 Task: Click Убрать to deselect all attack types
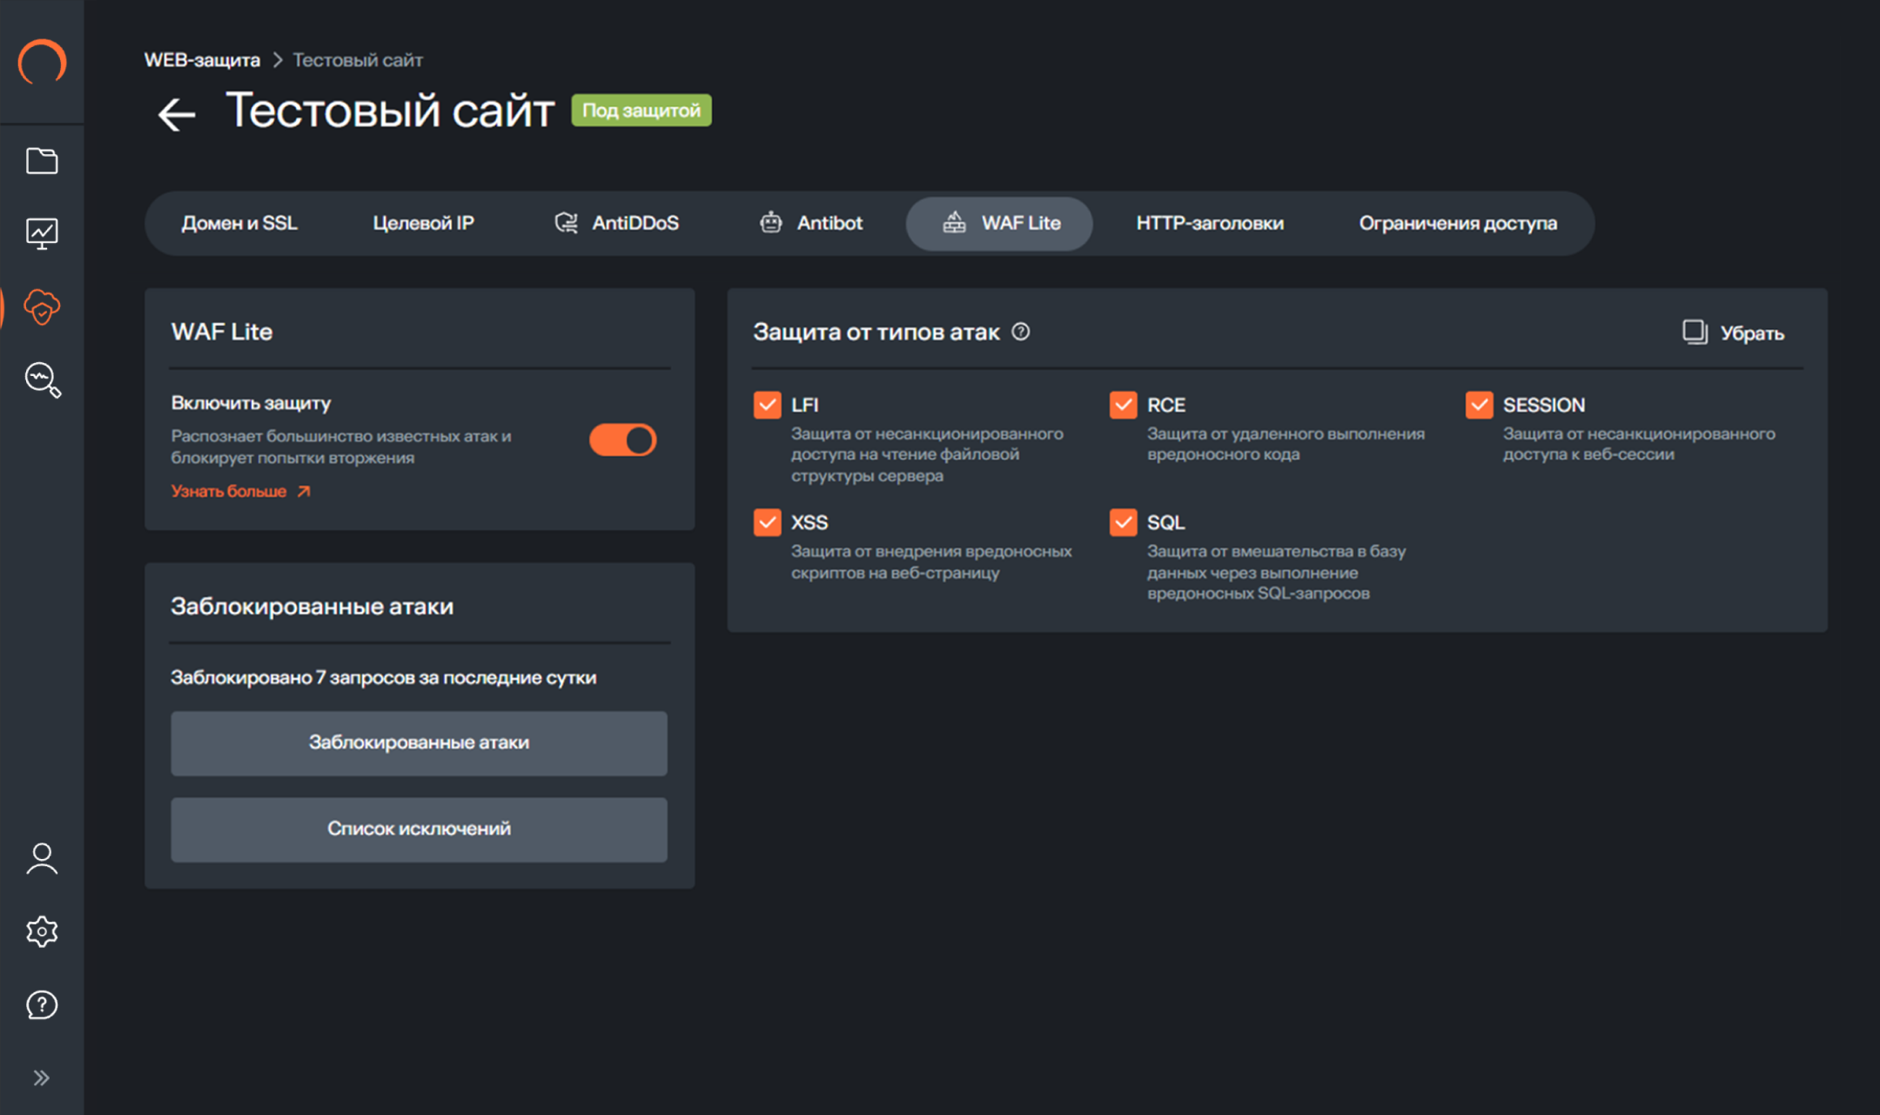pos(1734,332)
